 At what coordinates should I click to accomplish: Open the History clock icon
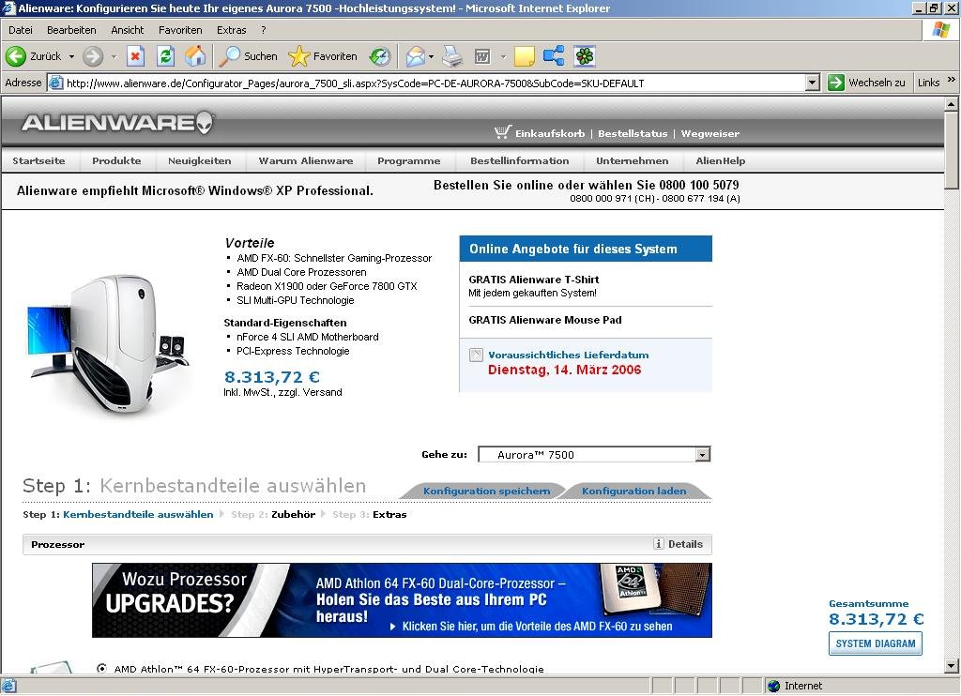380,56
